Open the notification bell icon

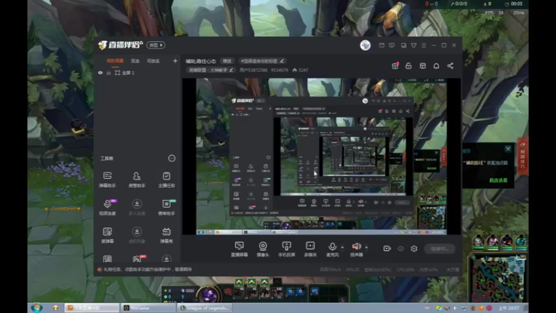tap(436, 65)
